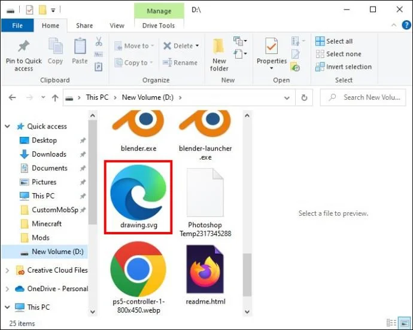Go back with the Back arrow

click(13, 97)
